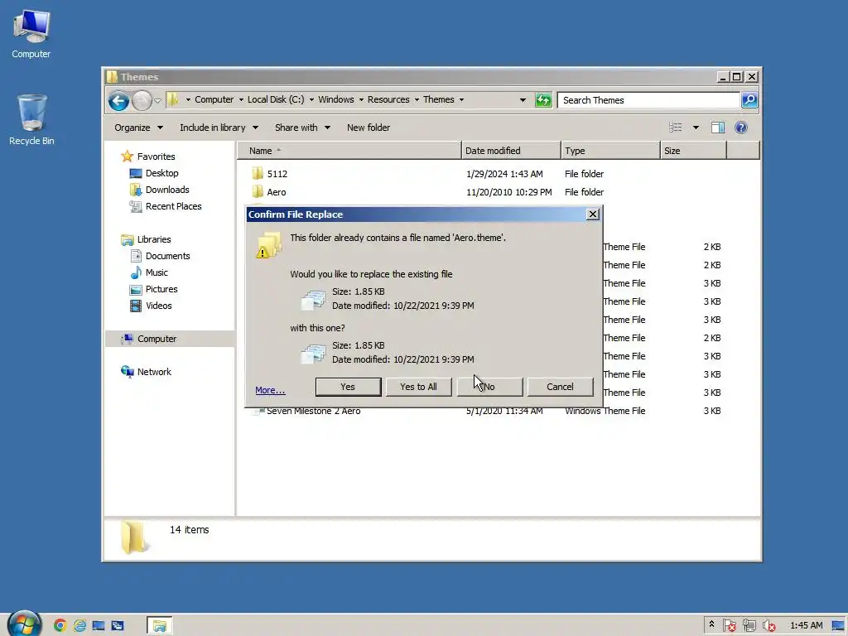Launch Internet Explorer from taskbar
The height and width of the screenshot is (636, 848).
pyautogui.click(x=79, y=626)
